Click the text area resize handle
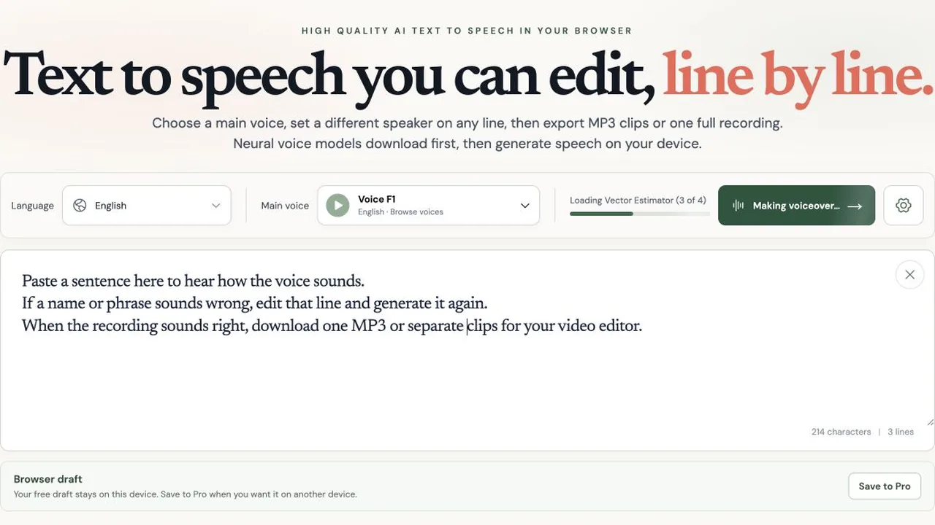 (930, 421)
